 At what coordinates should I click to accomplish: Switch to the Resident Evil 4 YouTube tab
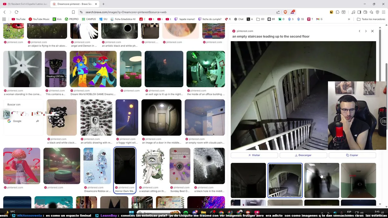(25, 4)
